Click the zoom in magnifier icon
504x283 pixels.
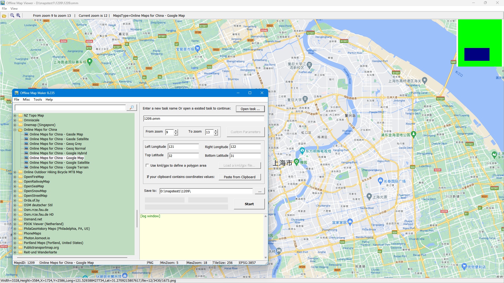[x=18, y=15]
